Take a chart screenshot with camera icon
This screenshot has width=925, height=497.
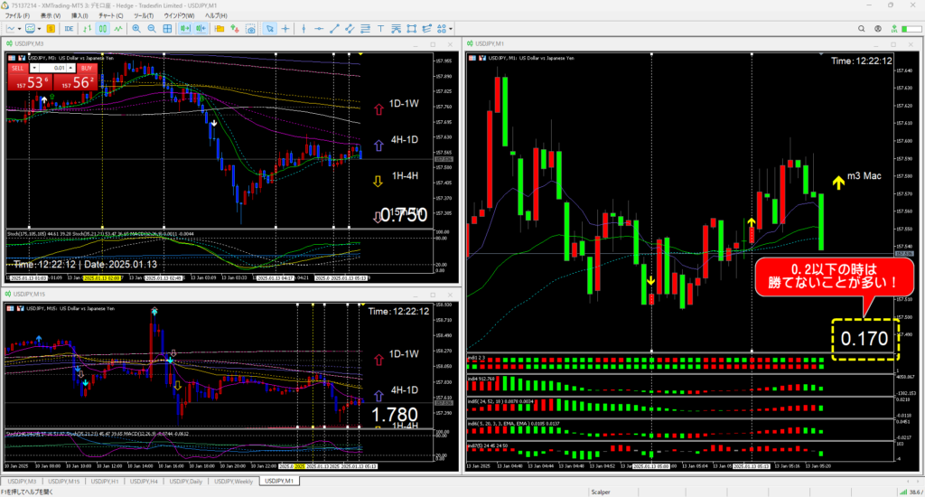(x=250, y=29)
